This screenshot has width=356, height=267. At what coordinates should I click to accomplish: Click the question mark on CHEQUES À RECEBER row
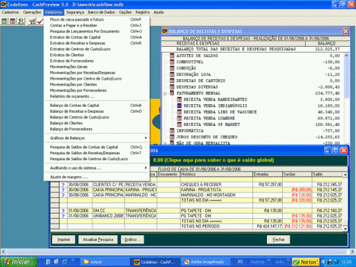pos(63,185)
